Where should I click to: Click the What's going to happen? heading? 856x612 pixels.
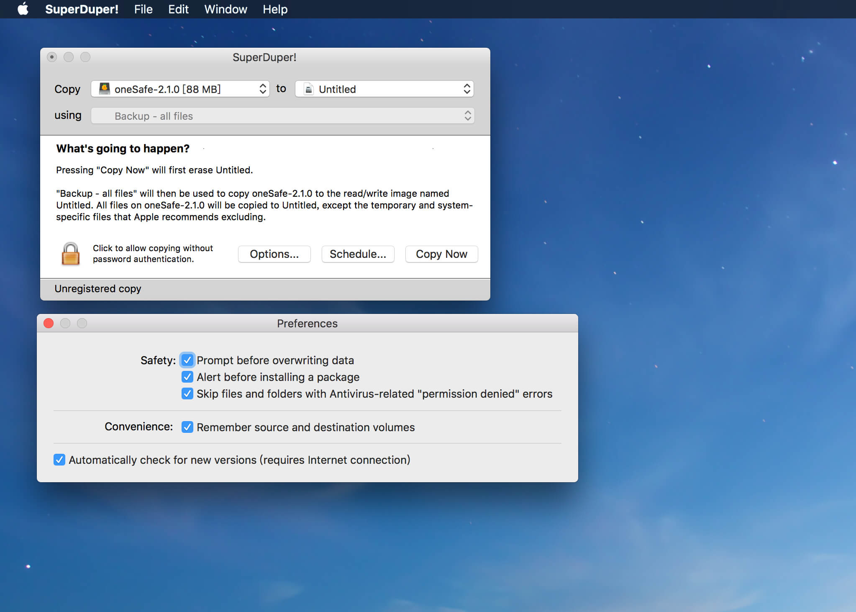pyautogui.click(x=123, y=149)
